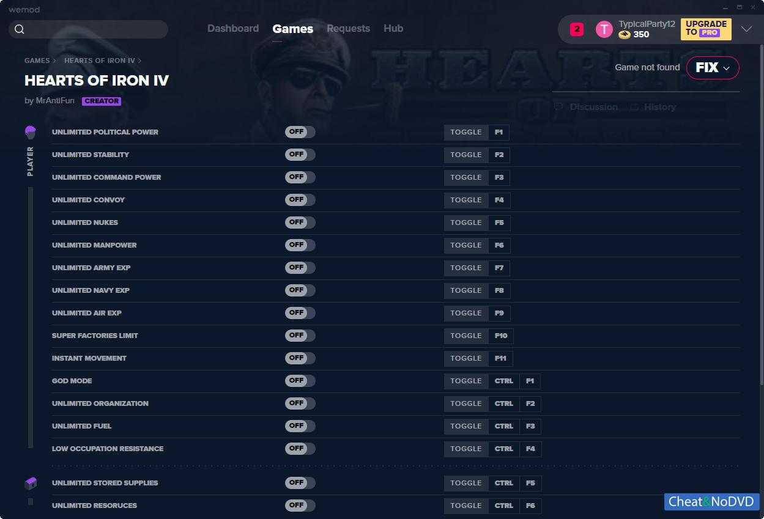The image size is (764, 519).
Task: Enable God Mode switch
Action: pyautogui.click(x=300, y=381)
